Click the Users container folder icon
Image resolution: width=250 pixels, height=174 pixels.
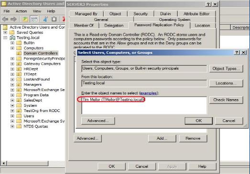(19, 116)
